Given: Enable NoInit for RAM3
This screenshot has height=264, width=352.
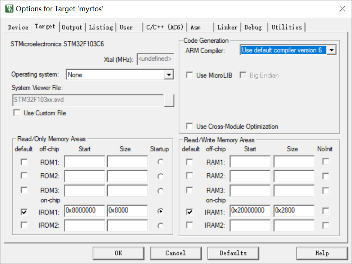Looking at the screenshot, I should (x=326, y=191).
